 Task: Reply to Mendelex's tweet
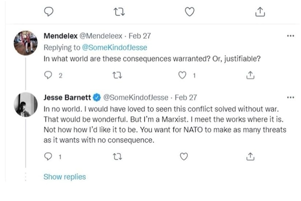(x=48, y=75)
